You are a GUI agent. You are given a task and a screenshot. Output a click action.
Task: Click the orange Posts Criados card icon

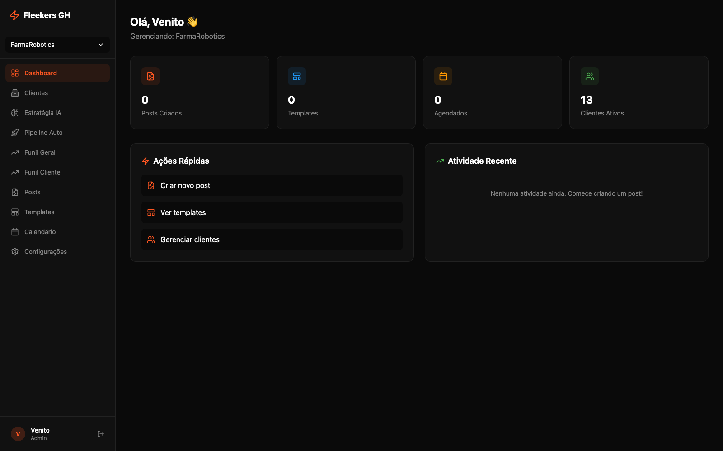tap(150, 76)
